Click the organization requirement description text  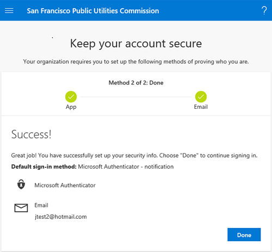click(136, 62)
